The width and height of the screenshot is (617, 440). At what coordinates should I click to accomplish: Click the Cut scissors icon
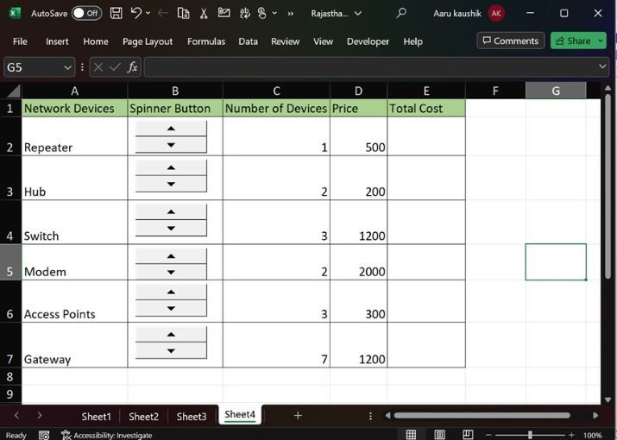(204, 14)
